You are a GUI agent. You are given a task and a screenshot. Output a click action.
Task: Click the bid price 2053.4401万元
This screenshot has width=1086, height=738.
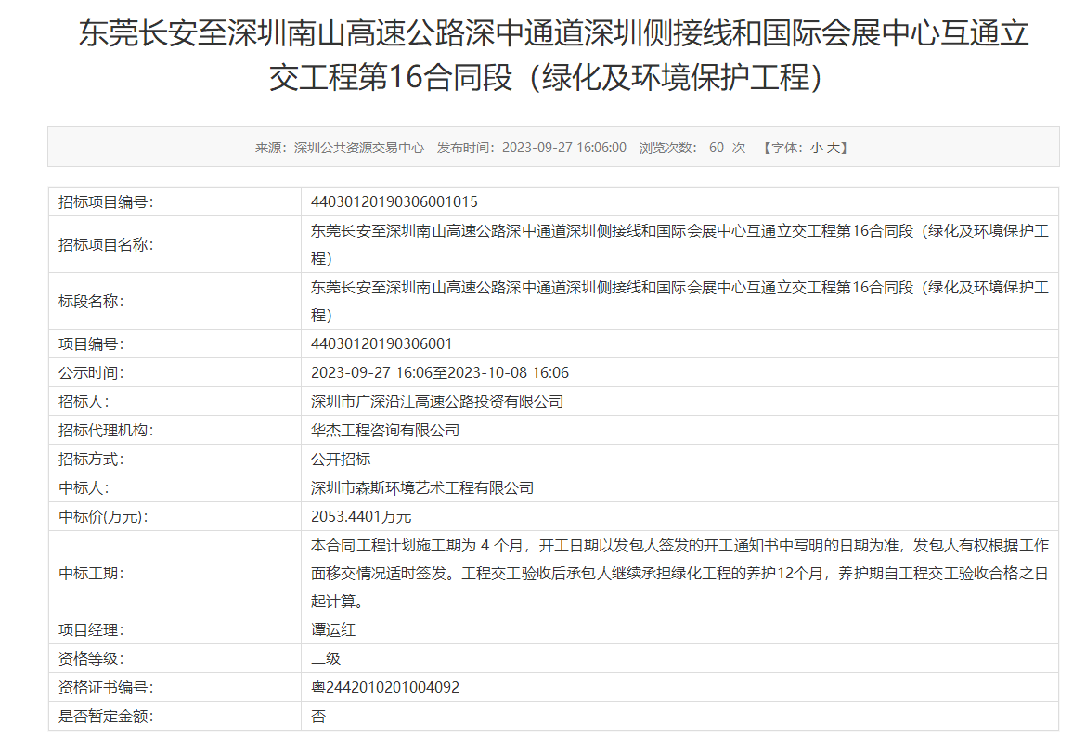361,516
